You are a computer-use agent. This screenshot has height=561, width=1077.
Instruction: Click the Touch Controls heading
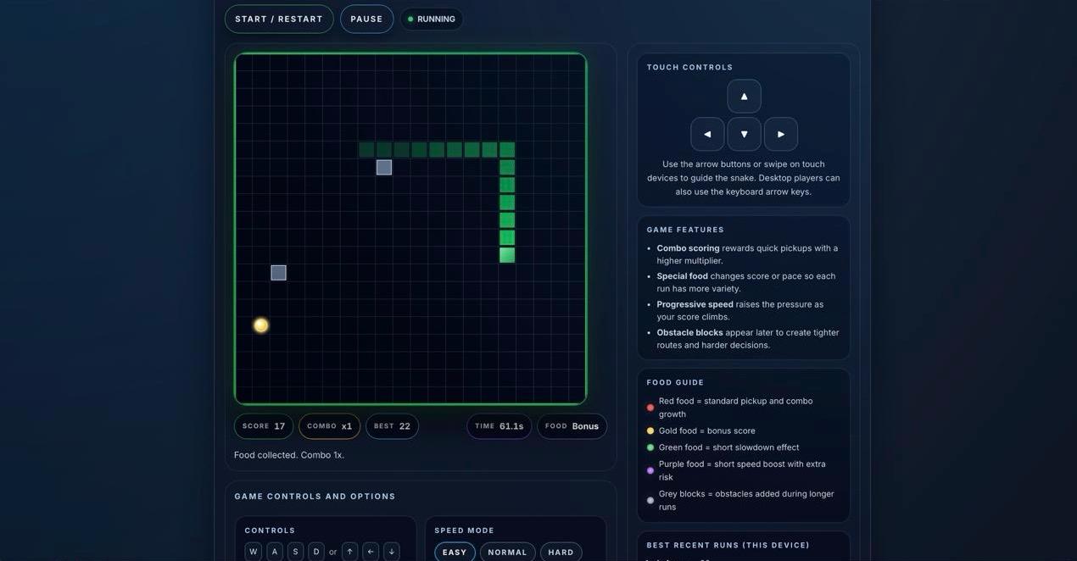click(689, 67)
